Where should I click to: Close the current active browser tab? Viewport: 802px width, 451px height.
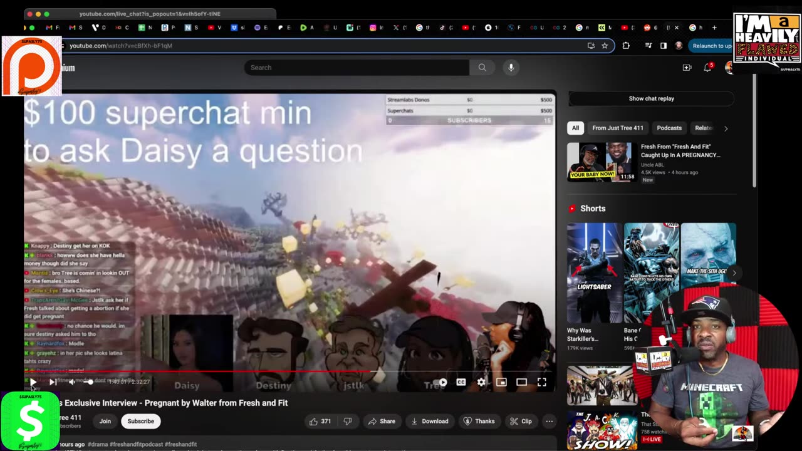click(676, 28)
